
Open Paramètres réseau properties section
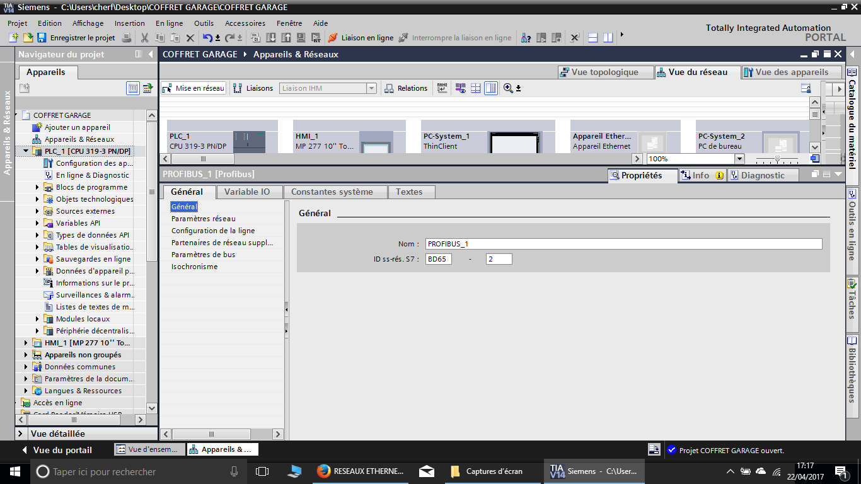pyautogui.click(x=203, y=219)
